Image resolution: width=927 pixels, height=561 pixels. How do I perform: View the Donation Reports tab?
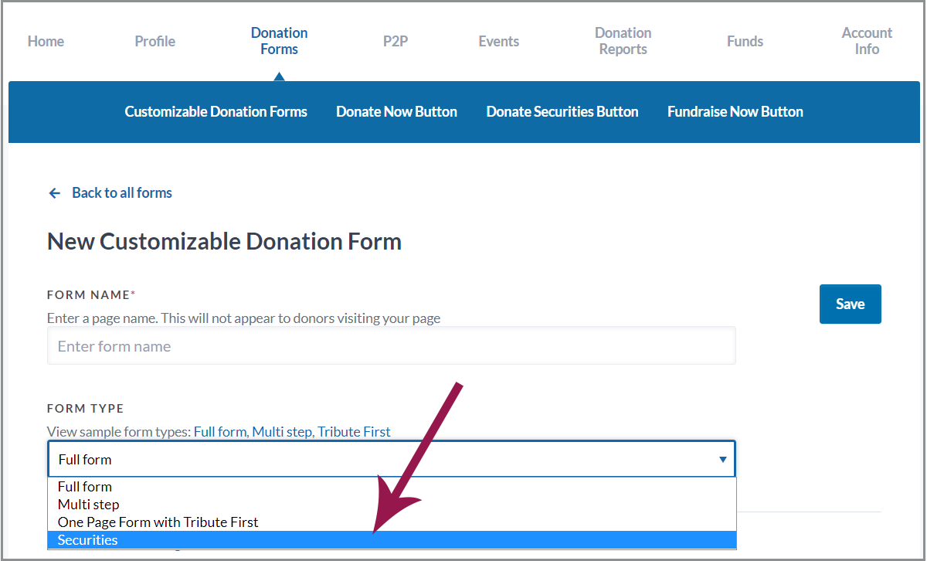pyautogui.click(x=623, y=41)
